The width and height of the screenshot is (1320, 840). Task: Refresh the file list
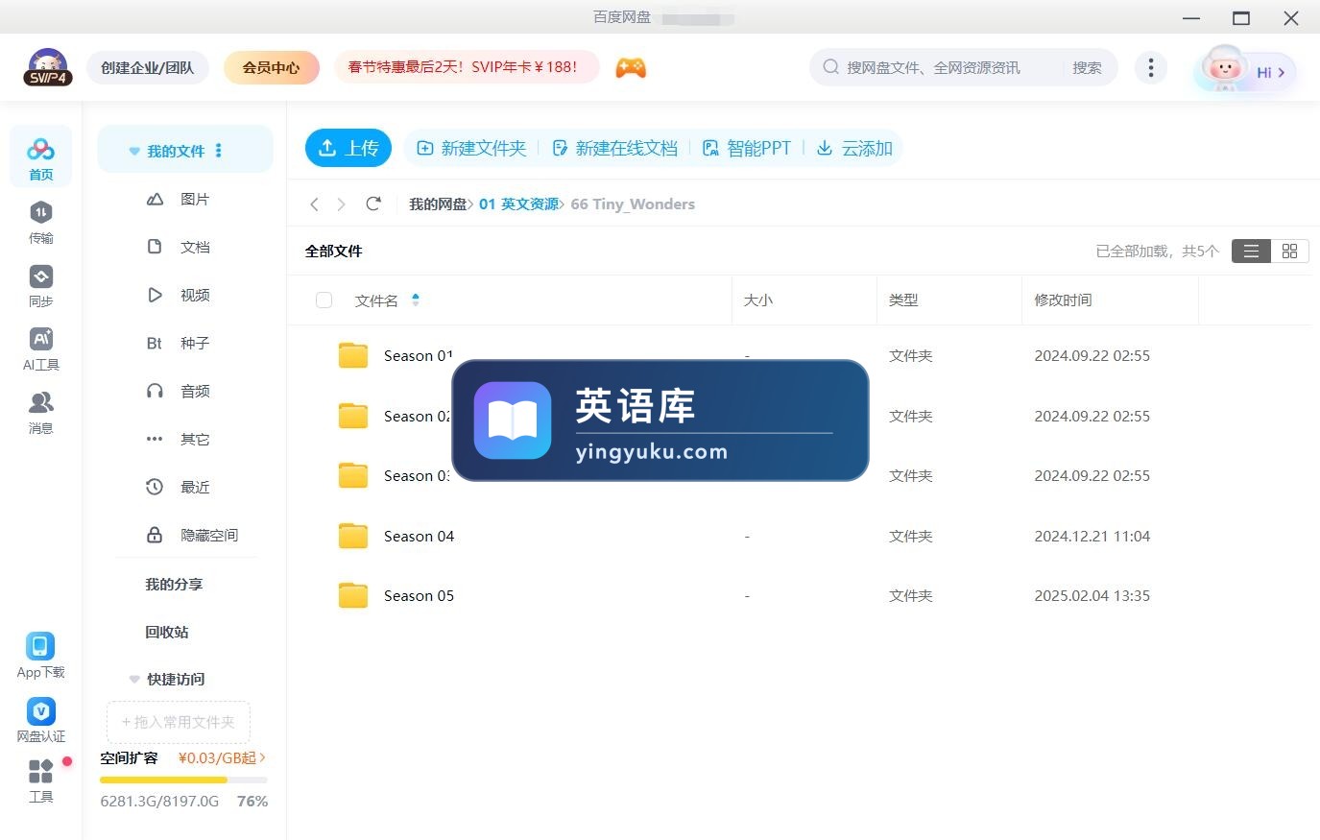click(373, 204)
